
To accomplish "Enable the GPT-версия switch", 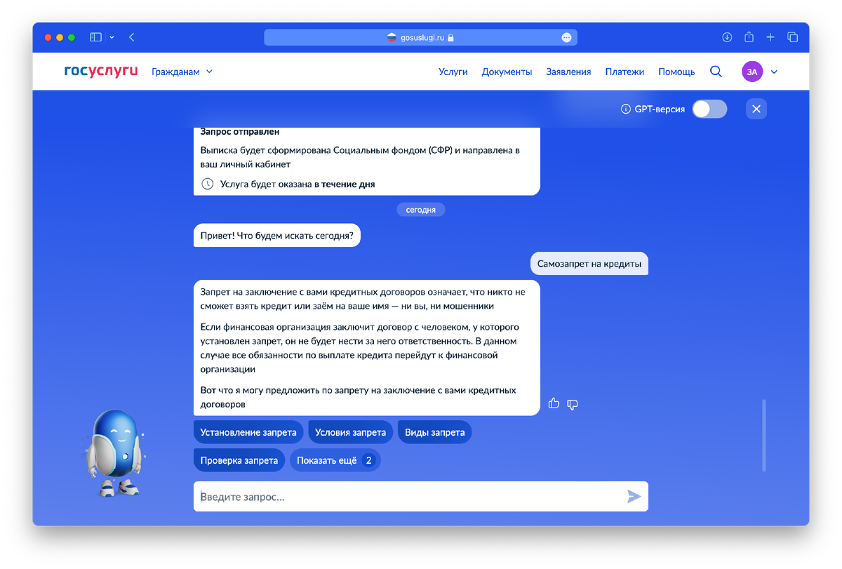I will point(709,109).
